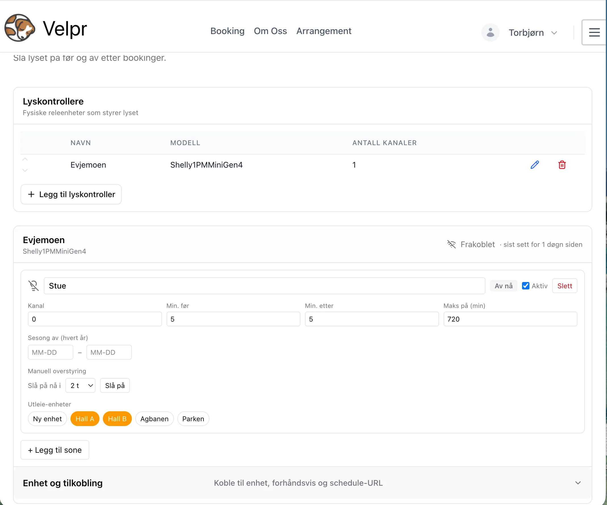Toggle the Hall B rental unit chip
The image size is (607, 505).
(117, 419)
